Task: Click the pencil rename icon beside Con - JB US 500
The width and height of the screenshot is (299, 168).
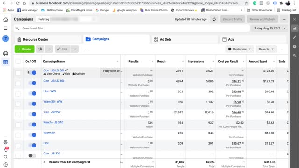Action: pos(66,70)
